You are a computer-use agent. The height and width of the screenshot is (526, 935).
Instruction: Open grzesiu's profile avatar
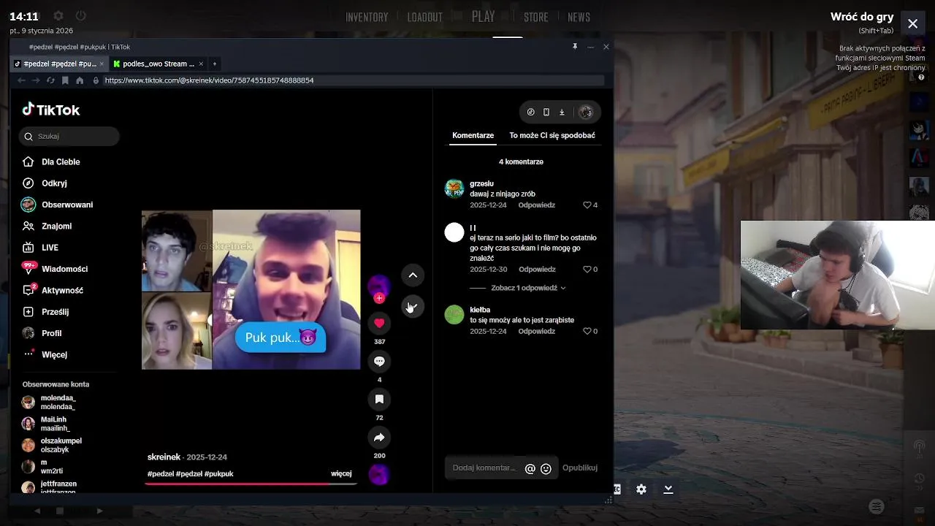(454, 188)
